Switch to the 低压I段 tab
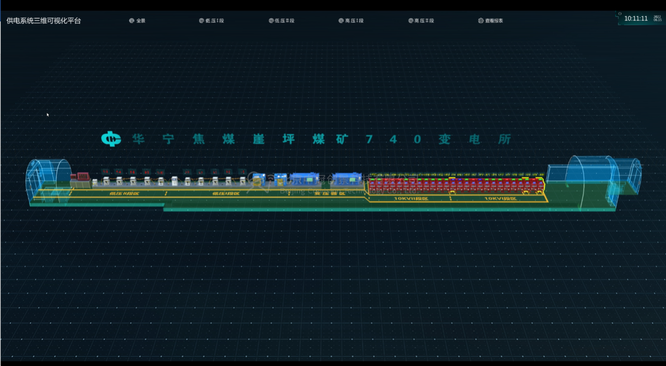Viewport: 666px width, 366px height. tap(212, 21)
